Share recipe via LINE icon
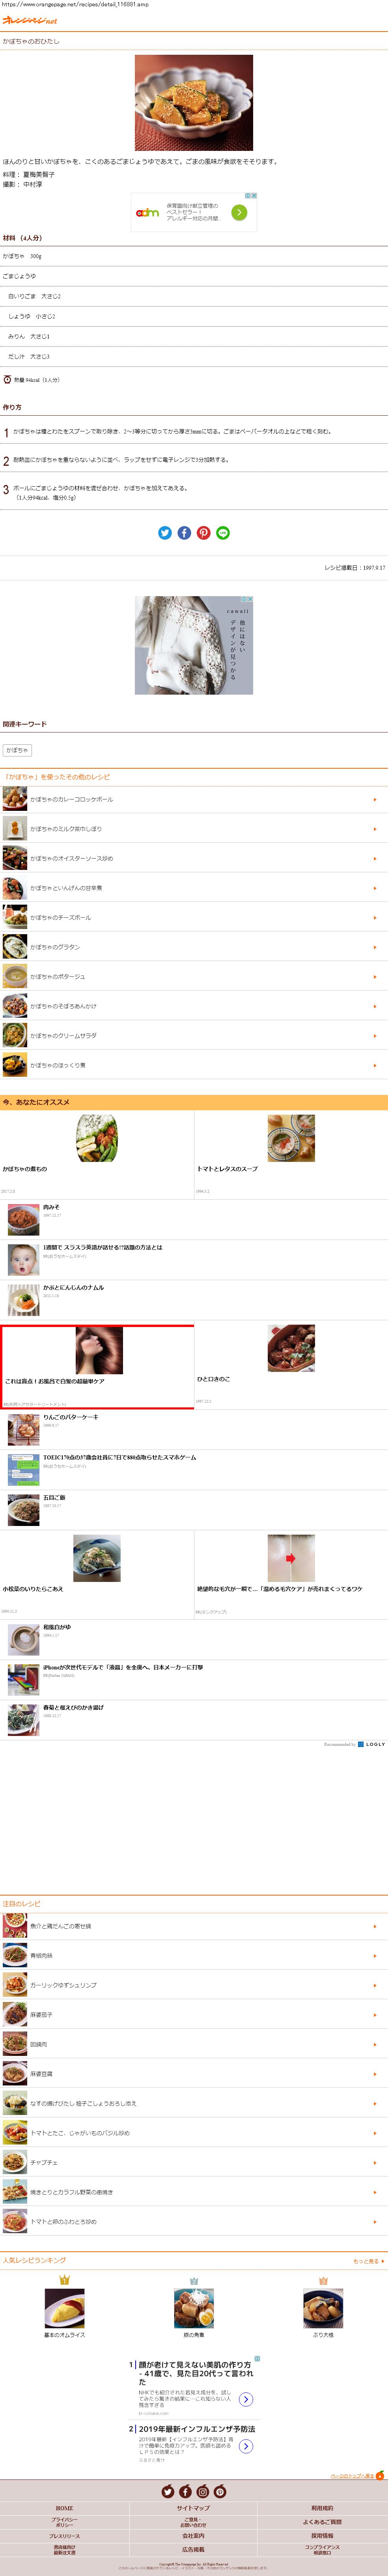Screen dimensions: 388x2576 [x=223, y=533]
